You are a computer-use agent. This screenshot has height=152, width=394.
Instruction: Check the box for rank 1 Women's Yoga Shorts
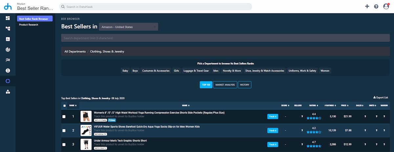point(64,116)
